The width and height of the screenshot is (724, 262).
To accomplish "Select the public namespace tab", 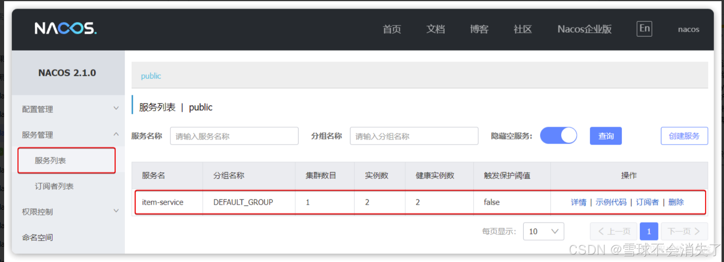I will (x=151, y=76).
